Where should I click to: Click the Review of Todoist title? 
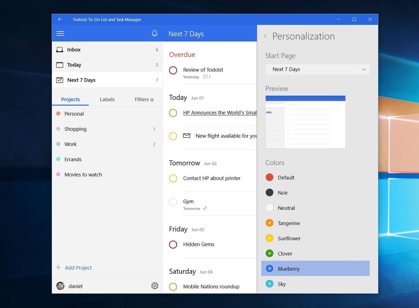[203, 70]
